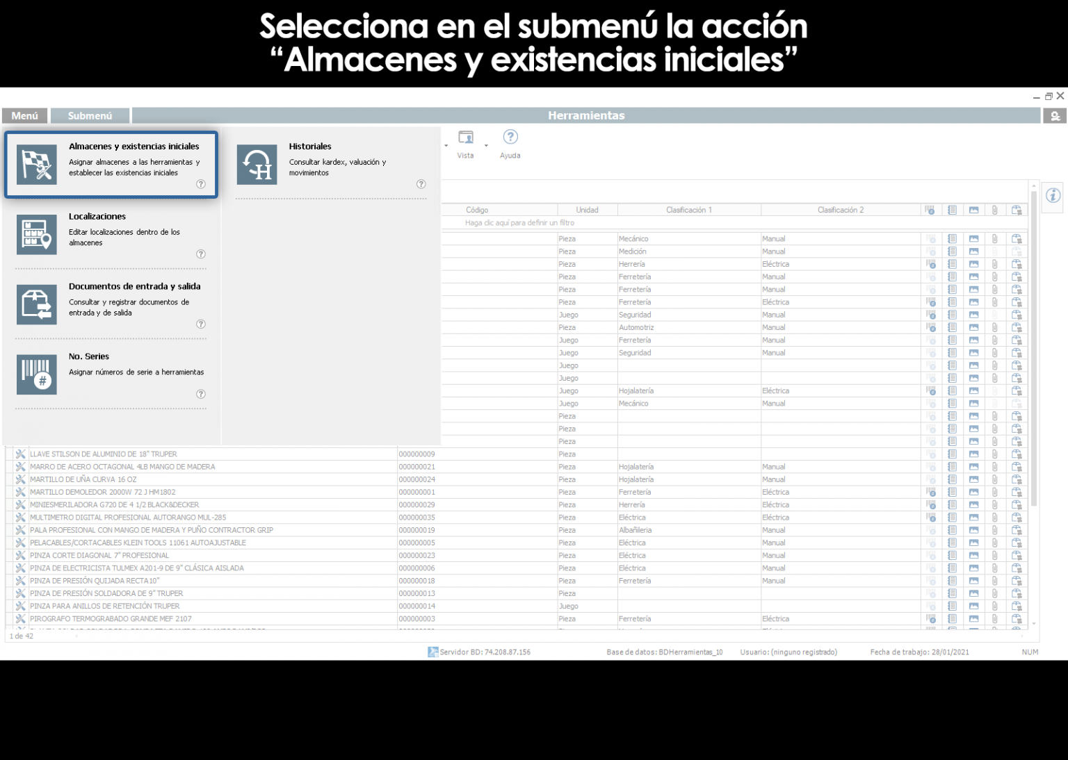Click the flag icon for Almacenes y existencias iniciales
Screen dimensions: 1068x760
[x=36, y=165]
